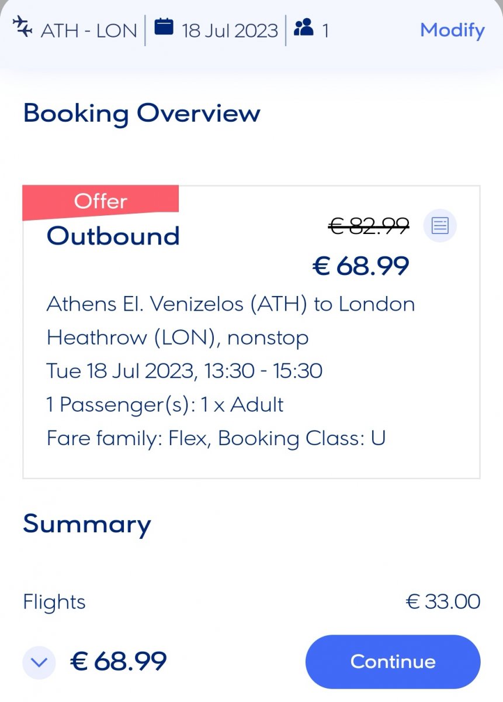Tap the calendar date icon
The width and height of the screenshot is (503, 702).
tap(164, 27)
